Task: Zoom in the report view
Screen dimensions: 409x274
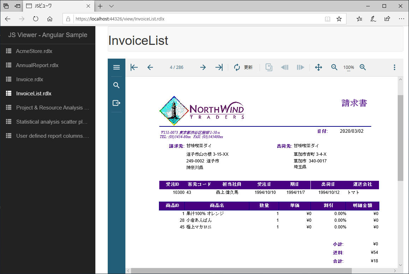Action: (x=363, y=67)
